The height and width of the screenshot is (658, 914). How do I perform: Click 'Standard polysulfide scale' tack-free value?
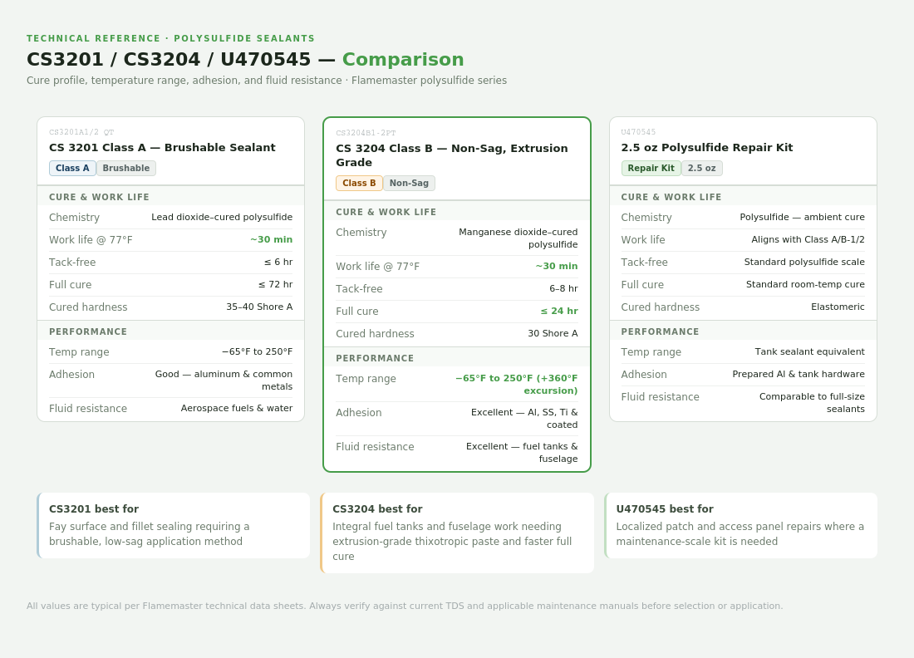[804, 263]
